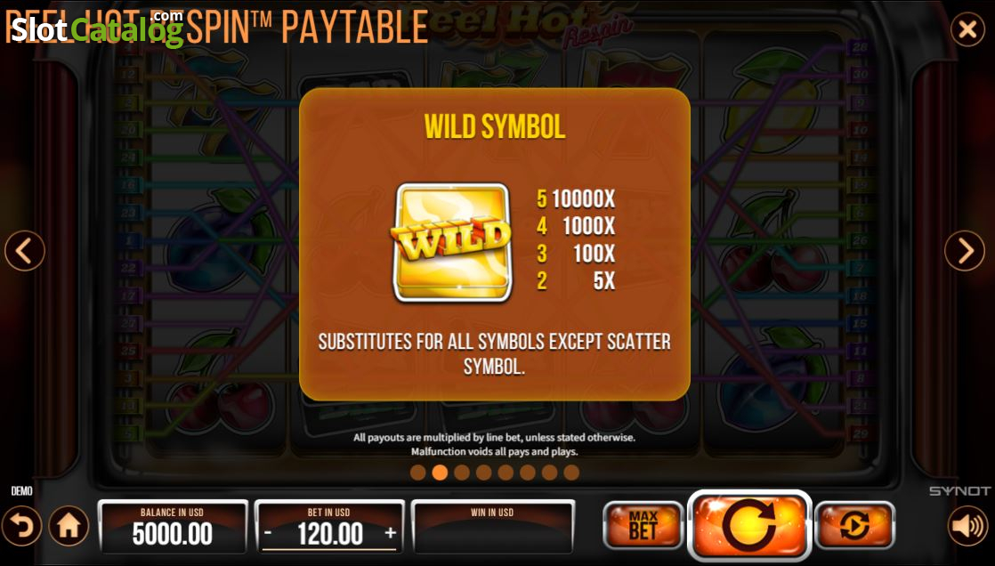Increase bet with the plus sign
995x566 pixels.
point(391,533)
